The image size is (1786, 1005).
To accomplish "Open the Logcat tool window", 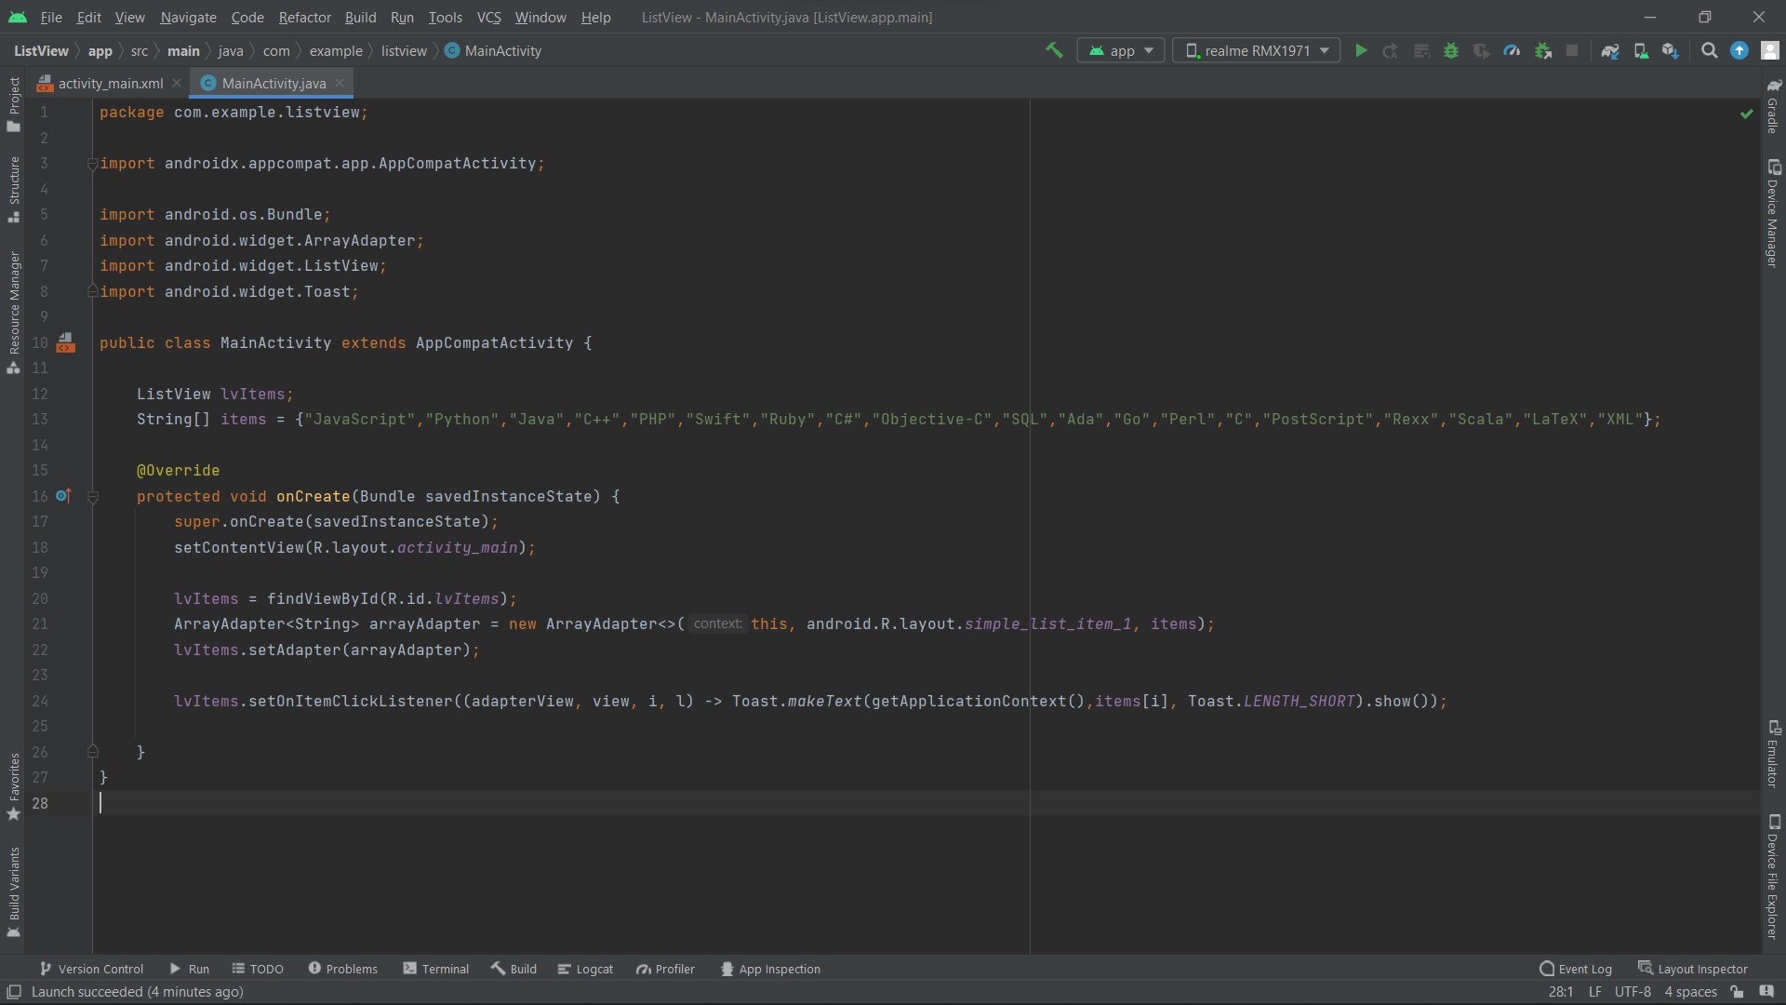I will point(585,969).
